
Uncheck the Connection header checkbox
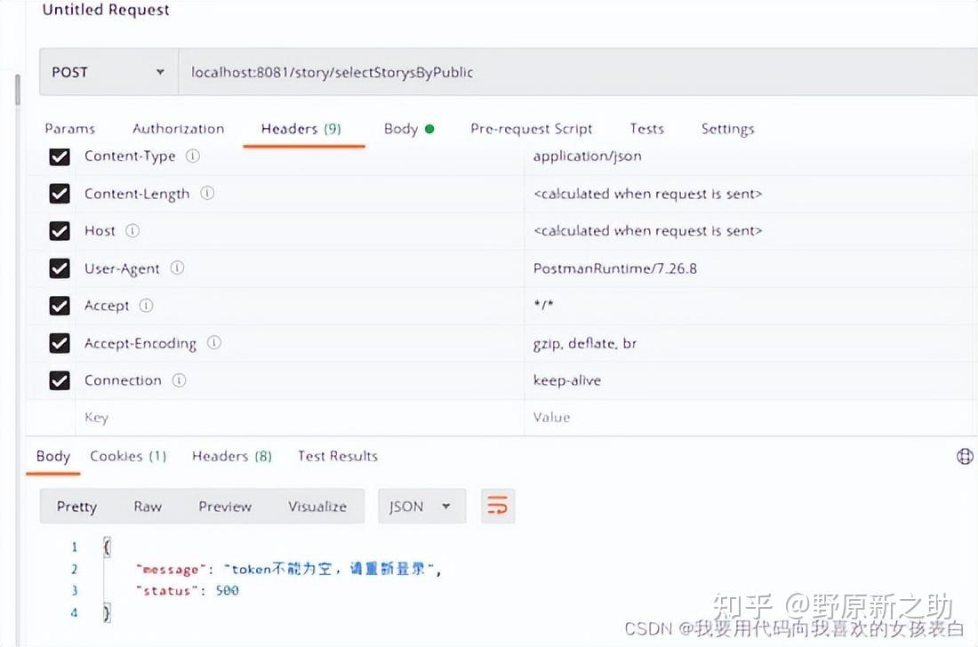click(59, 380)
